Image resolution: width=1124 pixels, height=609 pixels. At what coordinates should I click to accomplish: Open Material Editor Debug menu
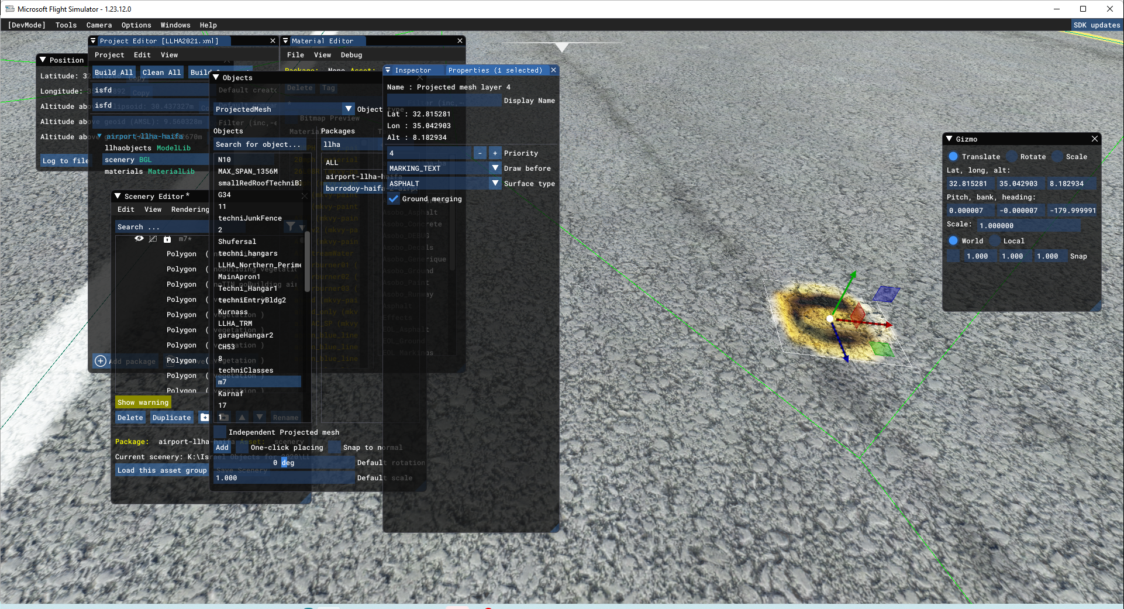click(x=351, y=55)
